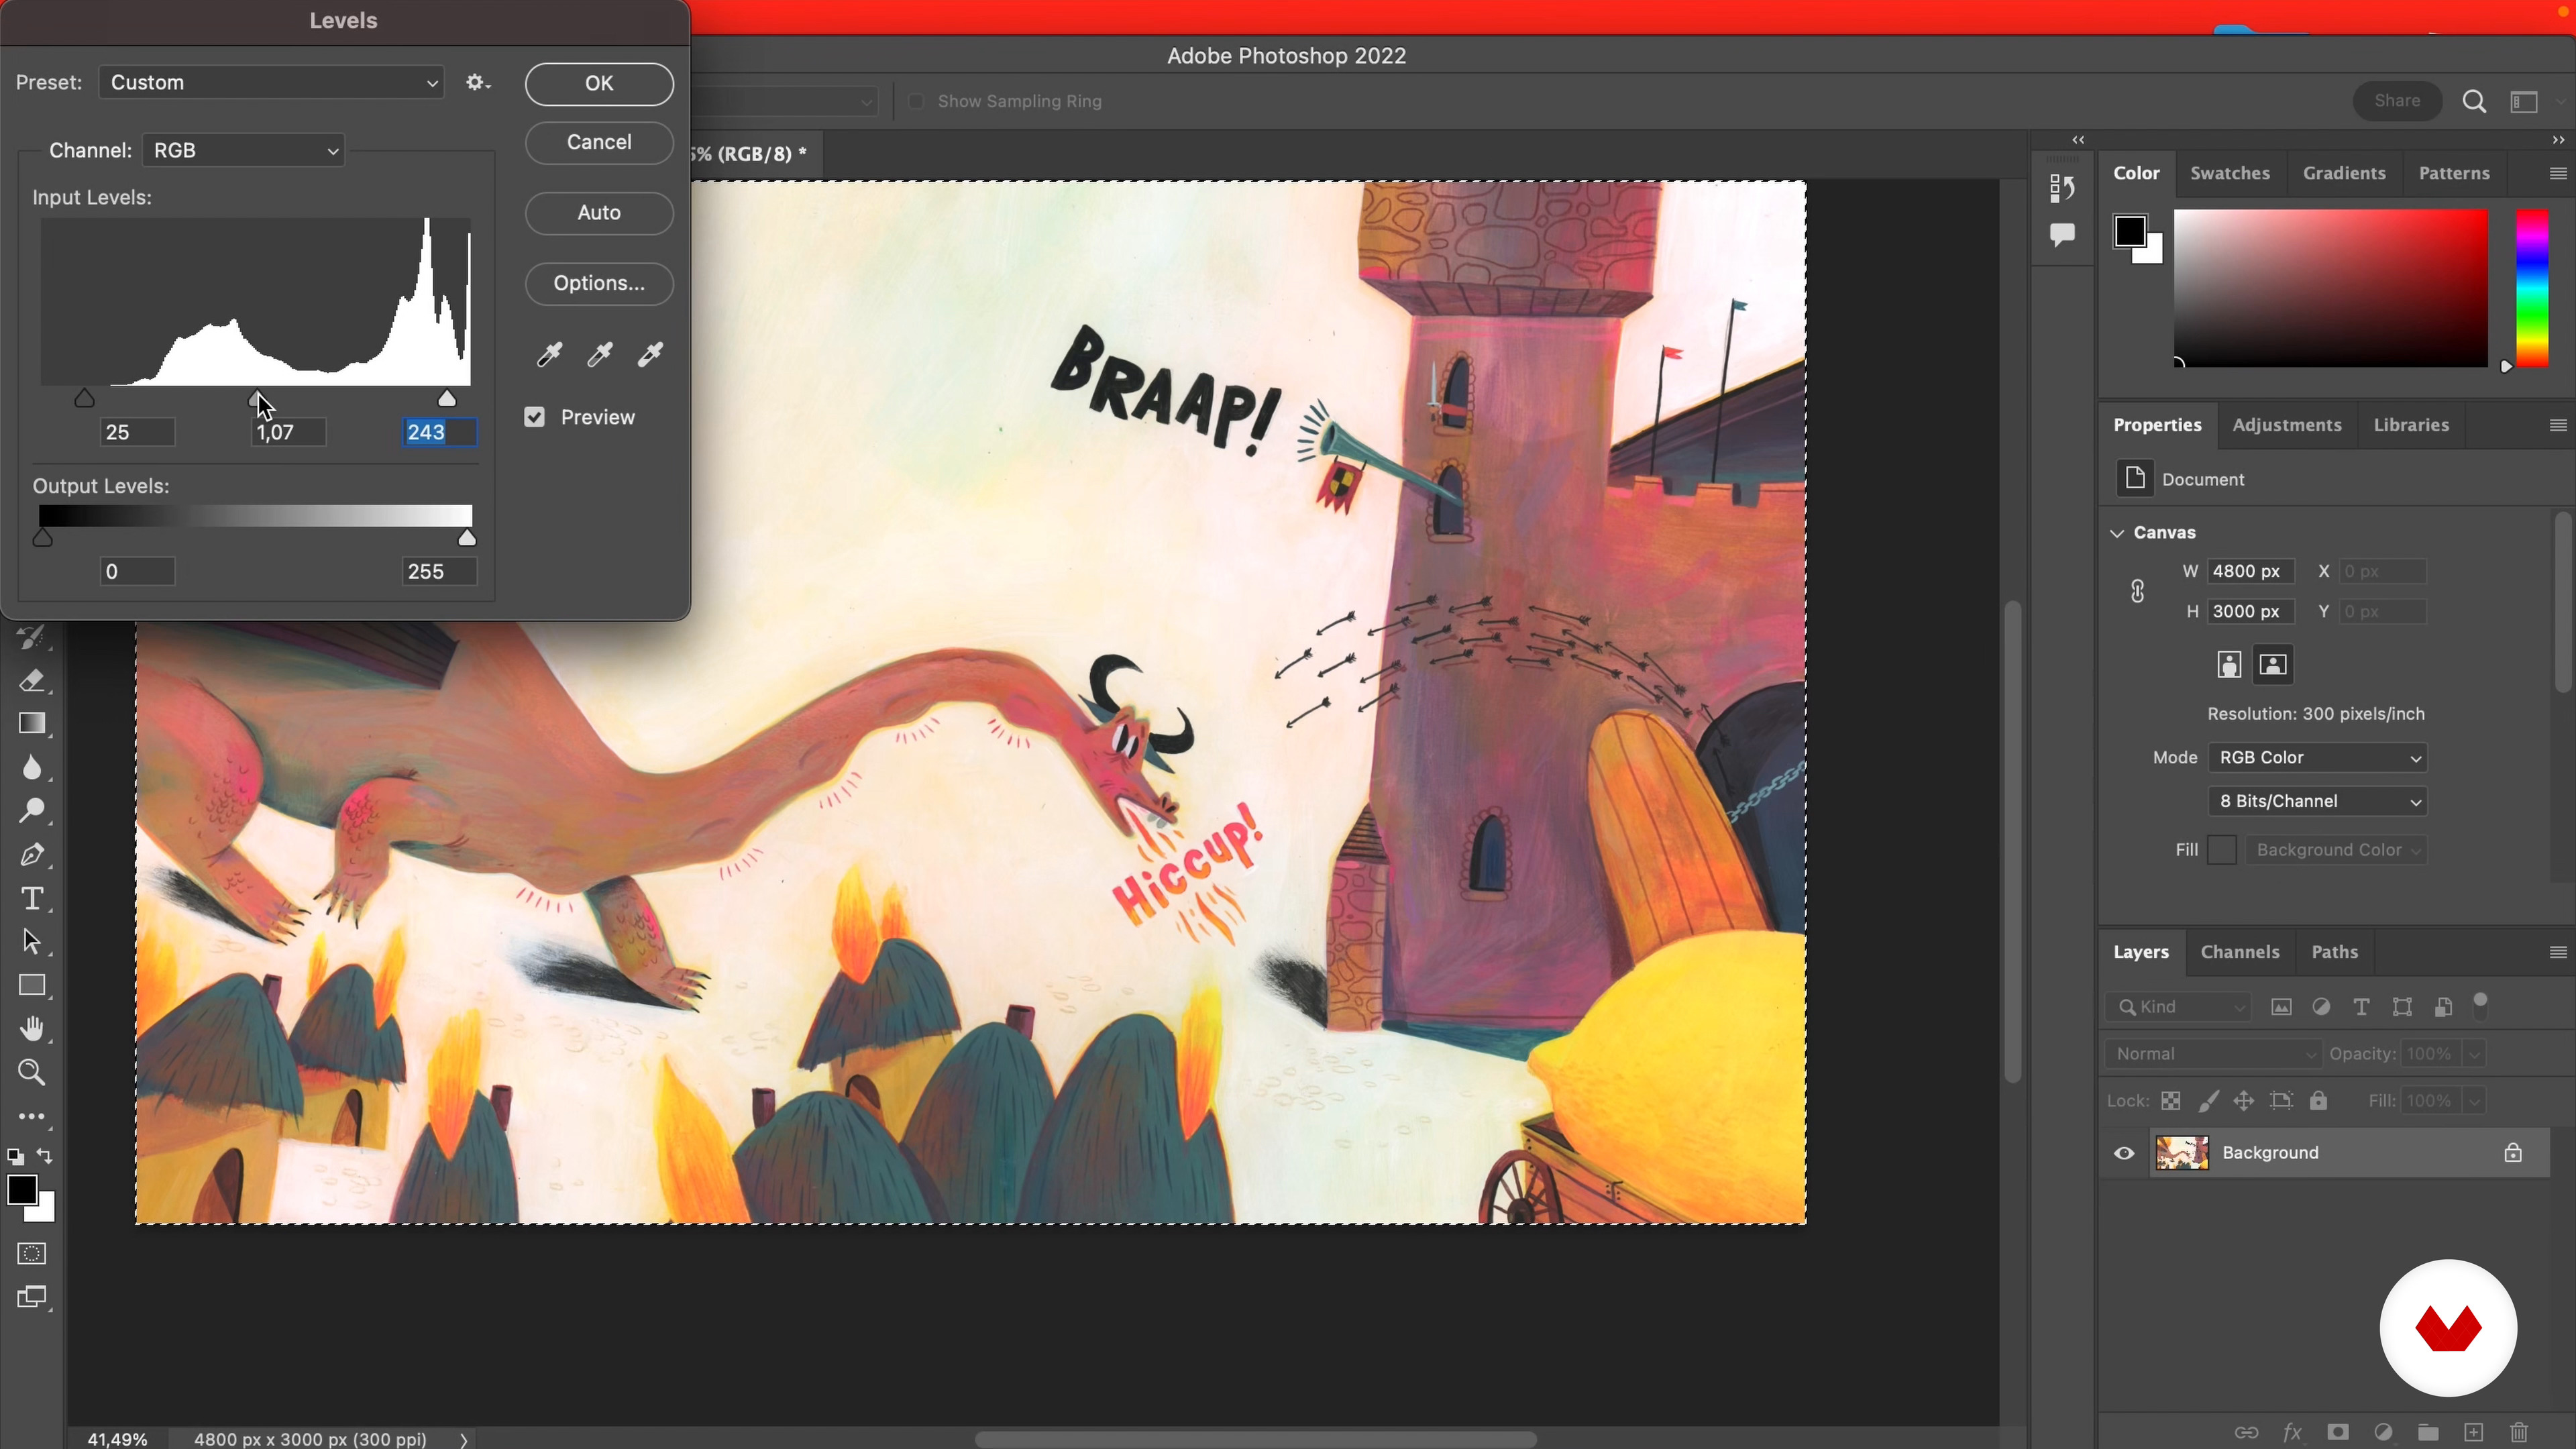This screenshot has width=2576, height=1449.
Task: Switch to the Channels tab
Action: tap(2239, 952)
